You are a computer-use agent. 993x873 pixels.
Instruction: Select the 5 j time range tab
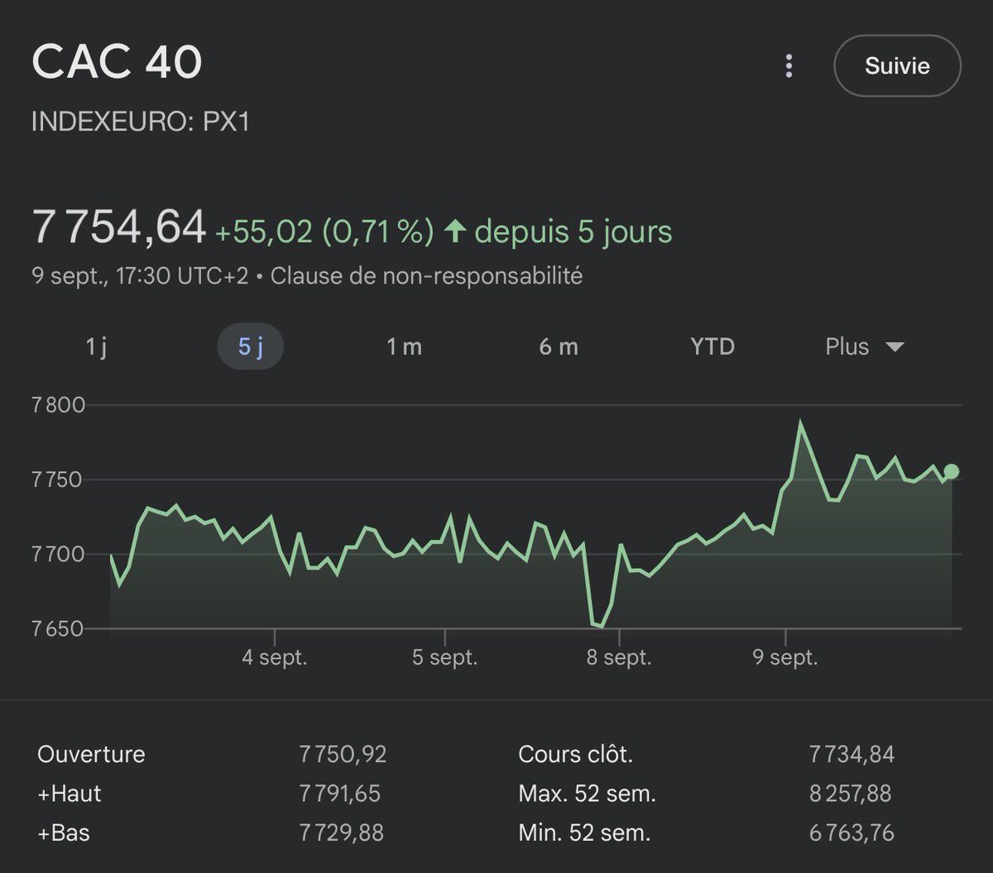tap(251, 346)
